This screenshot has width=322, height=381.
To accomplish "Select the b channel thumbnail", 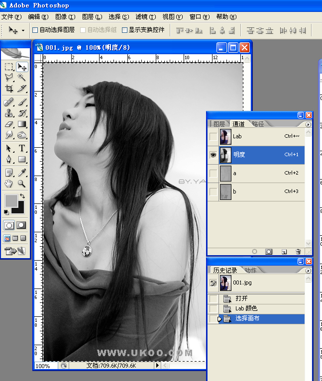I will point(225,191).
